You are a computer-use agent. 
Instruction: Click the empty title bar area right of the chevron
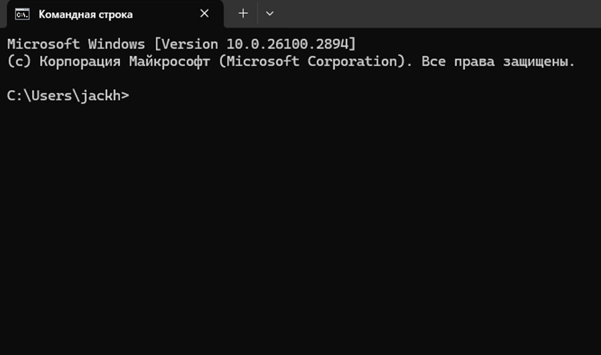point(438,13)
